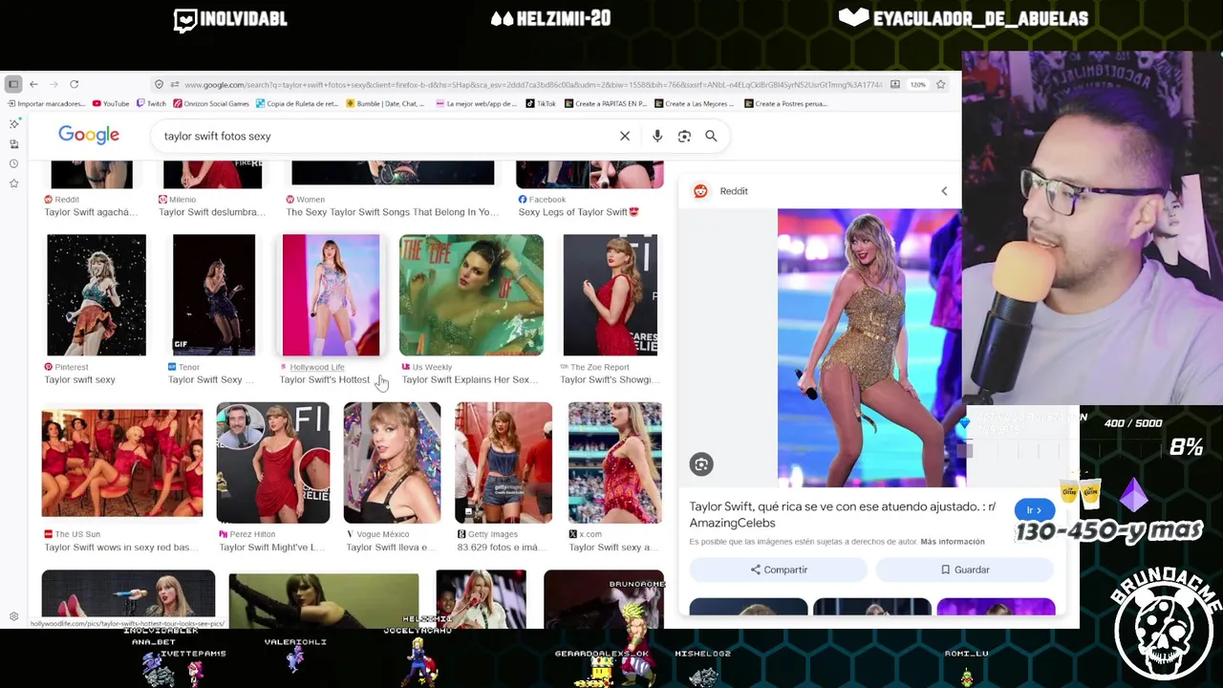Open the sidebar synced tabs icon
Viewport: 1223px width, 688px height.
[x=13, y=144]
